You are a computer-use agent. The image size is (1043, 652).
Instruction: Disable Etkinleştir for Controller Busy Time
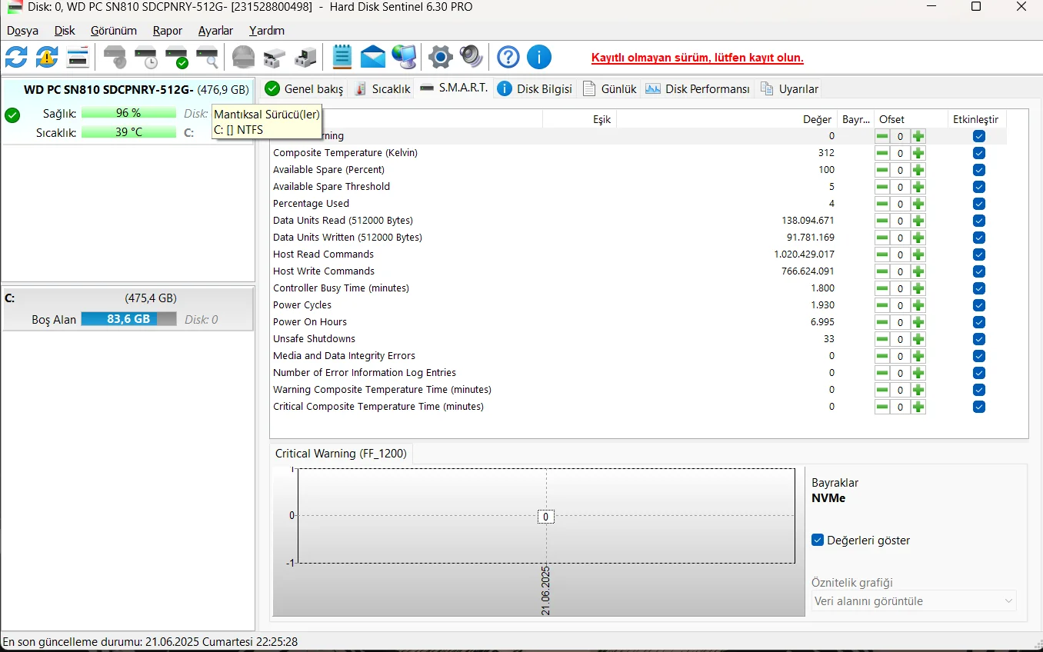(x=979, y=288)
